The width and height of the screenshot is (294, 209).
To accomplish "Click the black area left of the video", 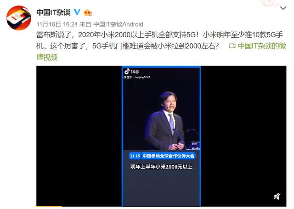I will pos(79,136).
